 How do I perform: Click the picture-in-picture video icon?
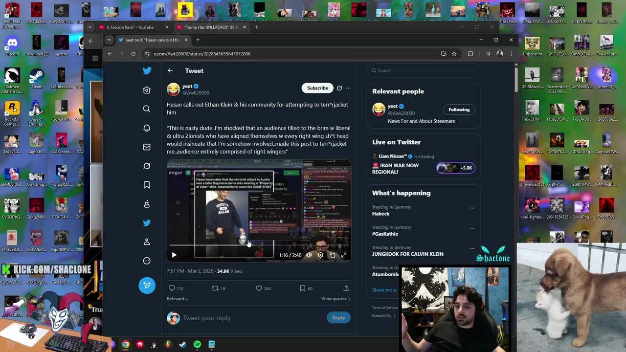[x=332, y=255]
